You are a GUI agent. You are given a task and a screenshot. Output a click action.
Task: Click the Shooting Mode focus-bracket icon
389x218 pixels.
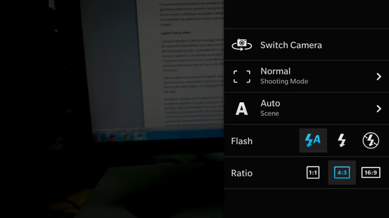[242, 77]
